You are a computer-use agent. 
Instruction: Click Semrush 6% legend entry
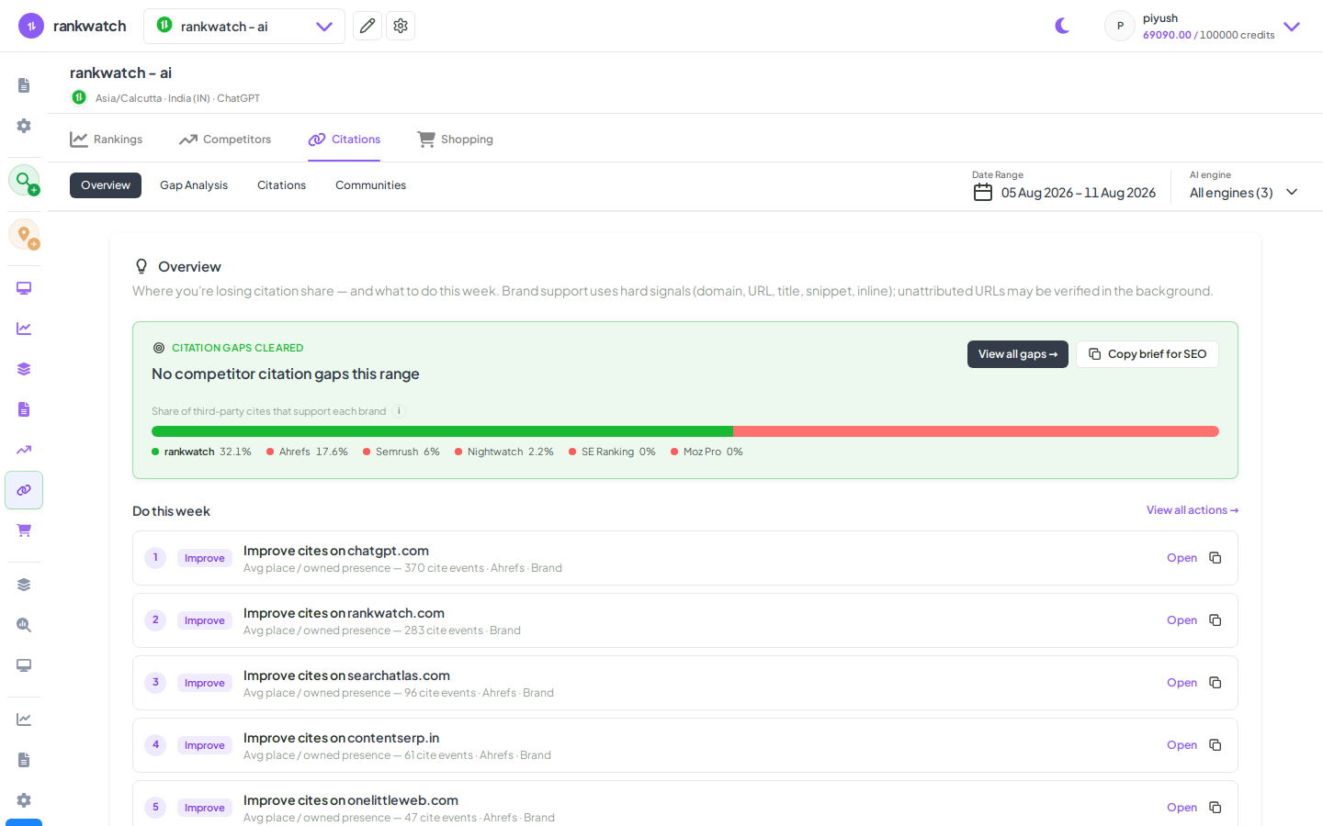coord(401,452)
